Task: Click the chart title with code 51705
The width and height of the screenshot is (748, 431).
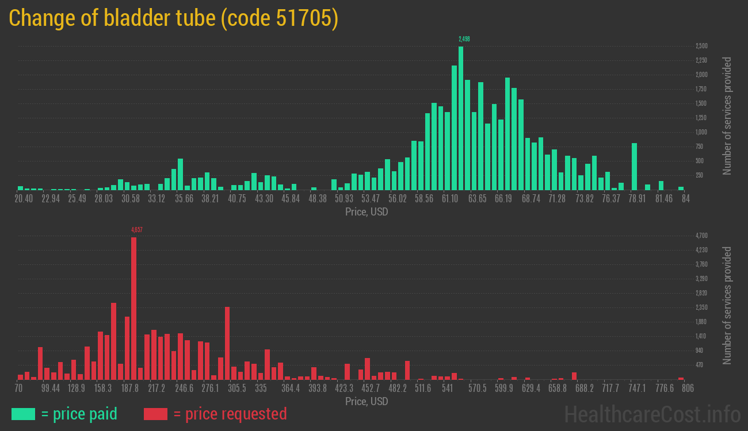Action: 173,18
